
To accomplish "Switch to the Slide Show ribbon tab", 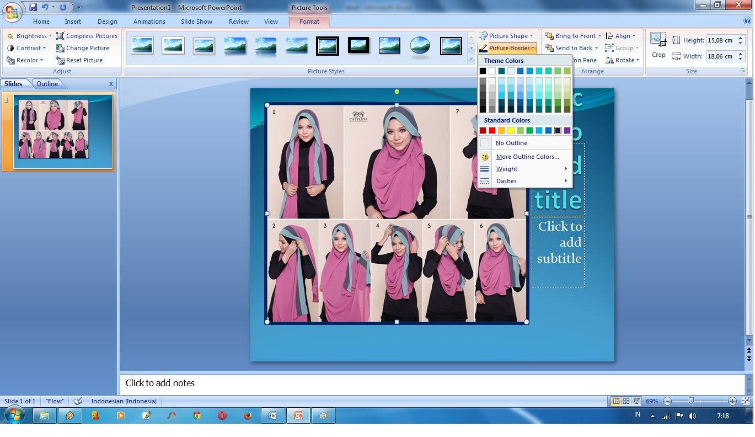I will click(196, 22).
